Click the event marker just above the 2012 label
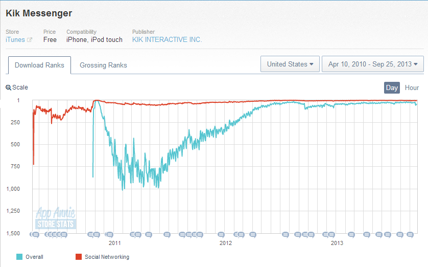Screen dimensions: 428x267 click(x=221, y=234)
